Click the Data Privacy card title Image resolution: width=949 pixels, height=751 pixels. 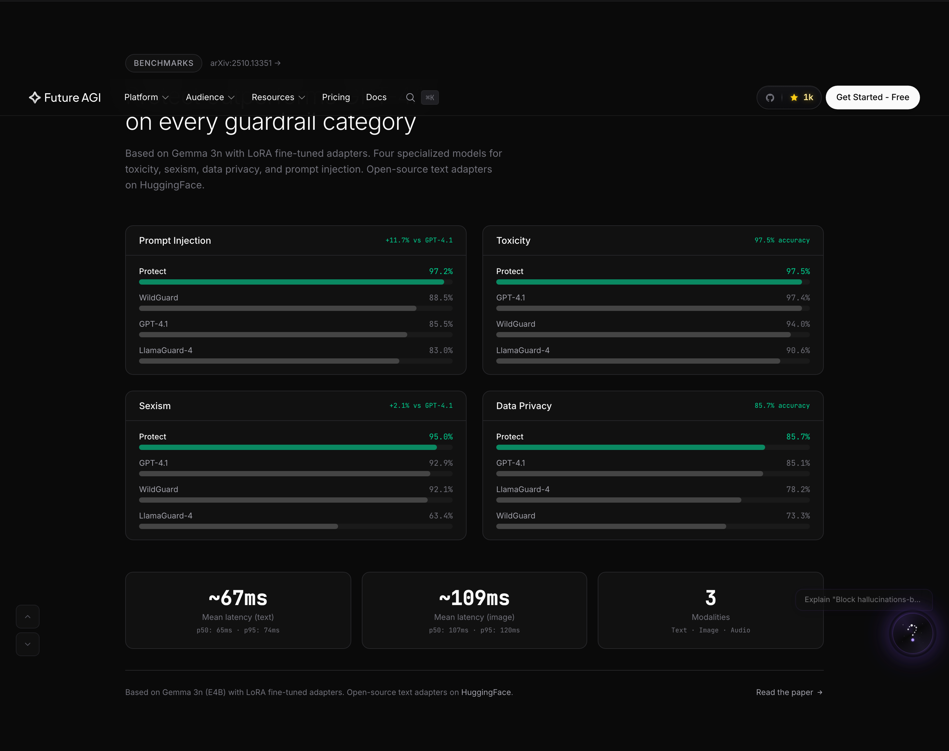524,406
